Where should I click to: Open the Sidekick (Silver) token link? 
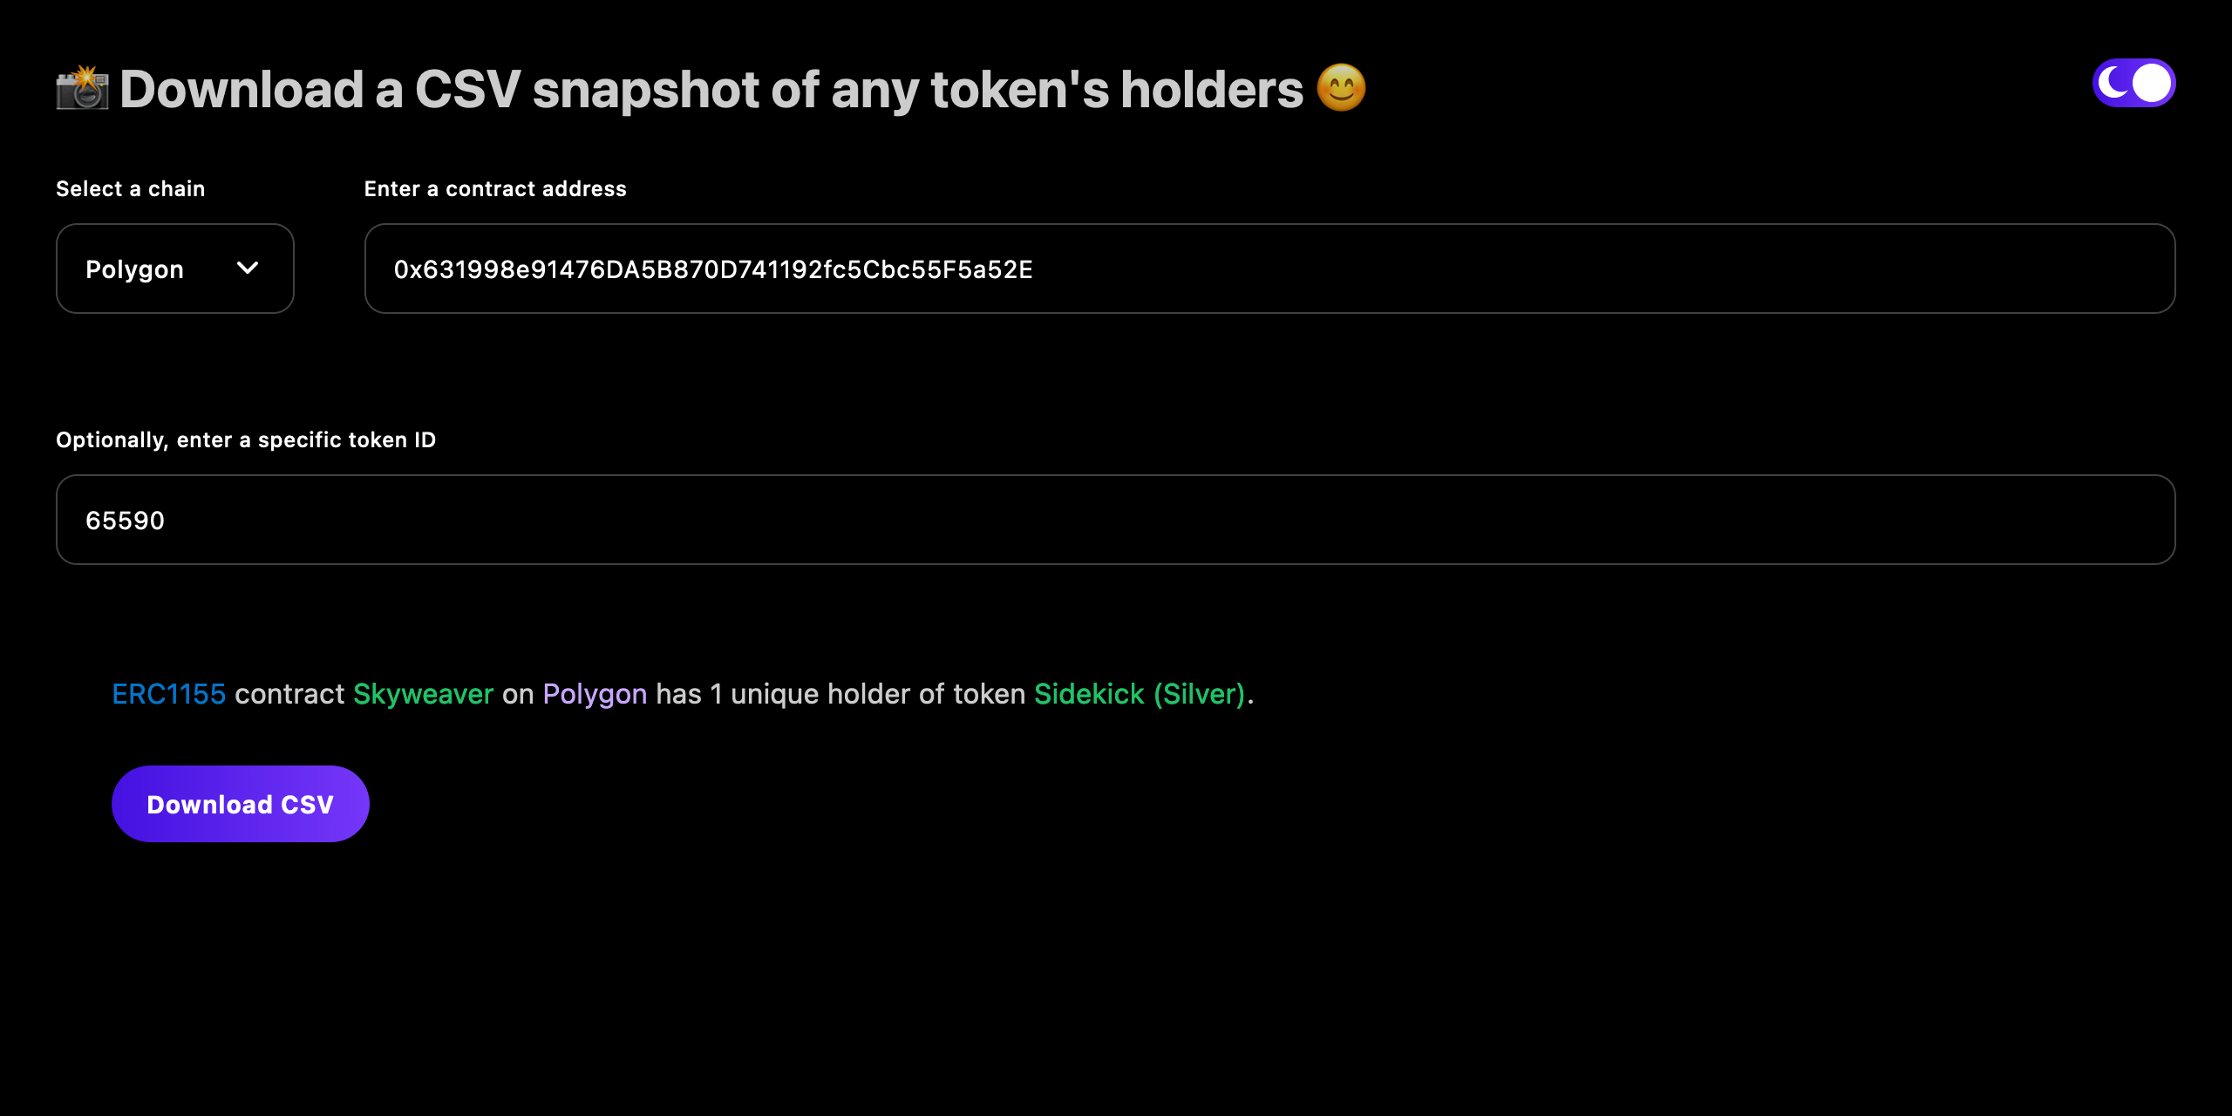tap(1140, 693)
